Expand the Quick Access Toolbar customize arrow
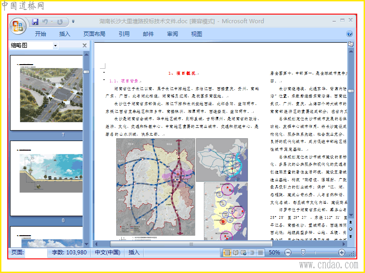The width and height of the screenshot is (365, 273). [x=73, y=21]
